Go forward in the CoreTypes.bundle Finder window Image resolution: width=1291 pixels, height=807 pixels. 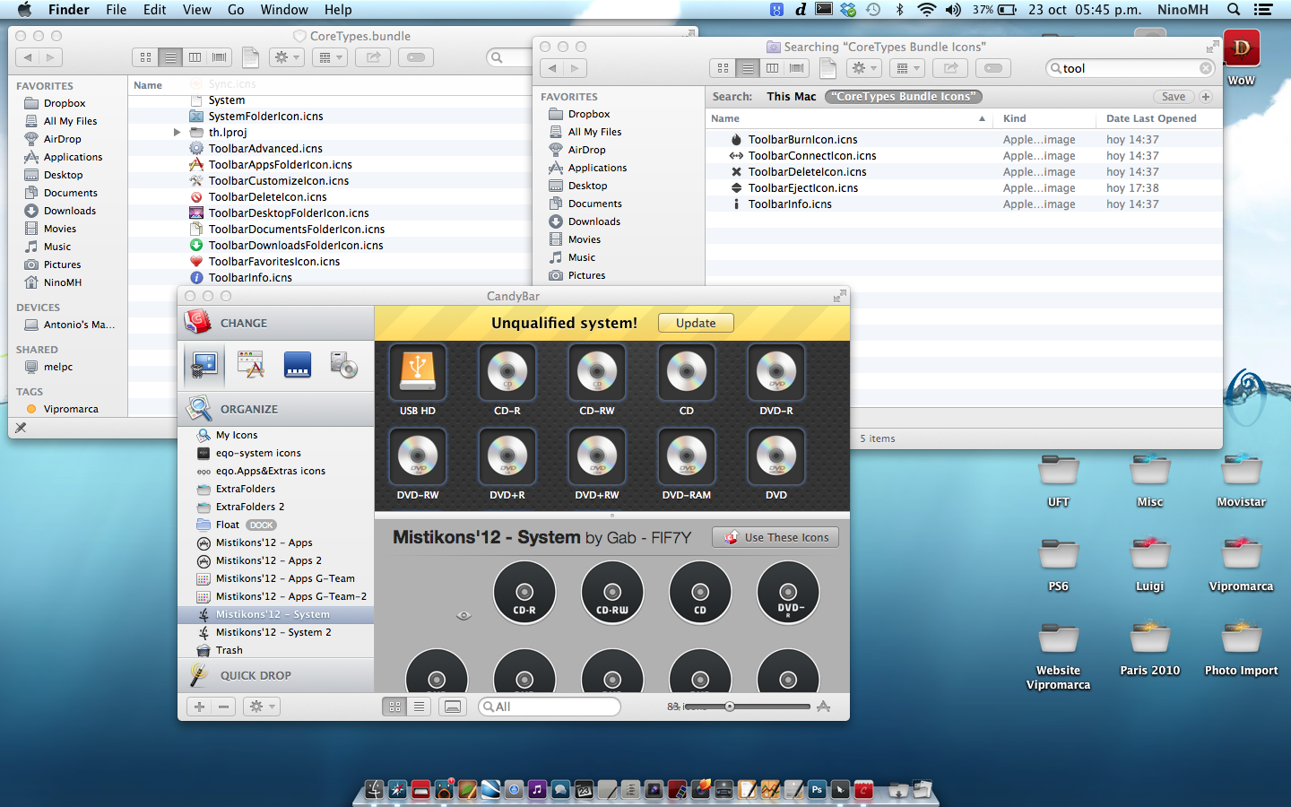pyautogui.click(x=51, y=57)
